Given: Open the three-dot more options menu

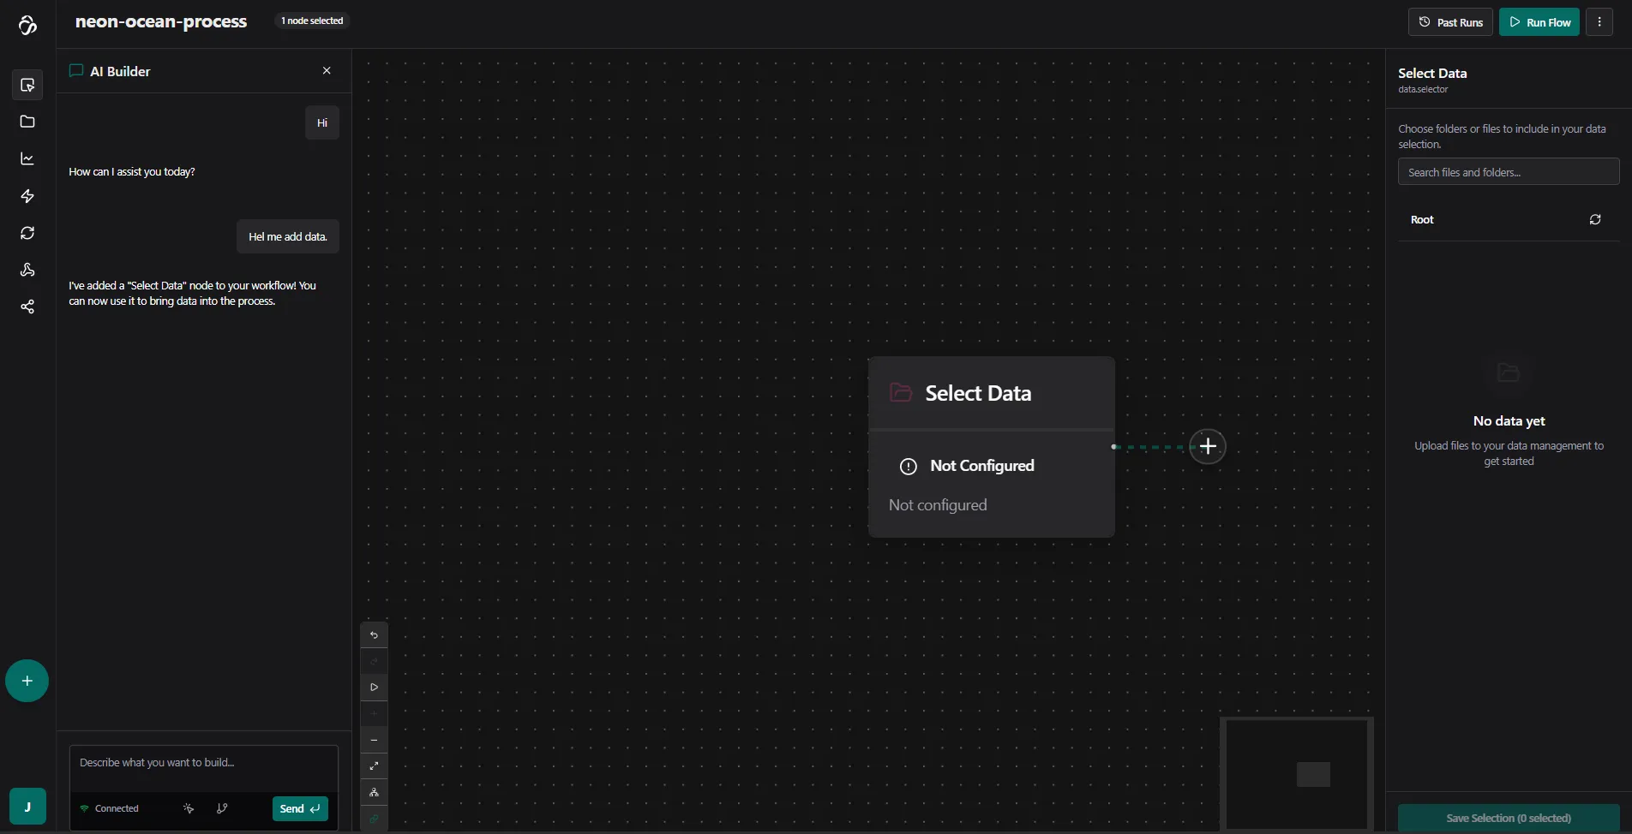Looking at the screenshot, I should click(1599, 22).
